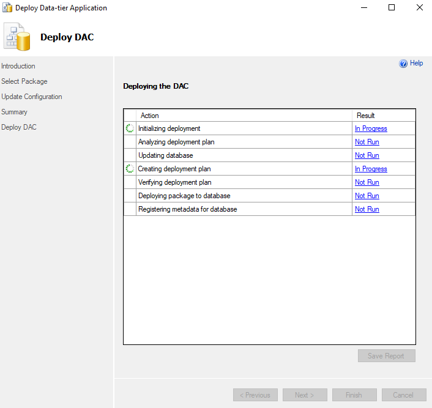The width and height of the screenshot is (432, 408).
Task: Select the Select Package step
Action: [24, 81]
